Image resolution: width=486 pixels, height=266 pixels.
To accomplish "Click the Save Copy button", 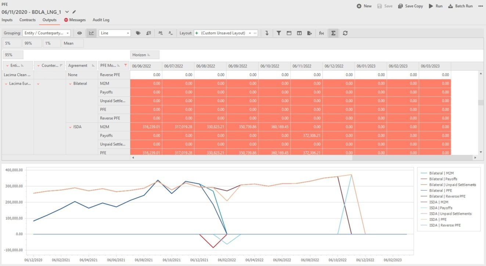I will tap(410, 6).
